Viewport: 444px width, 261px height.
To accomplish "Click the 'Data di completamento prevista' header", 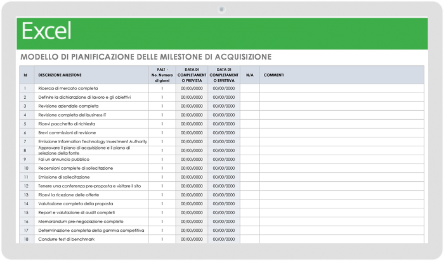I will [x=192, y=75].
